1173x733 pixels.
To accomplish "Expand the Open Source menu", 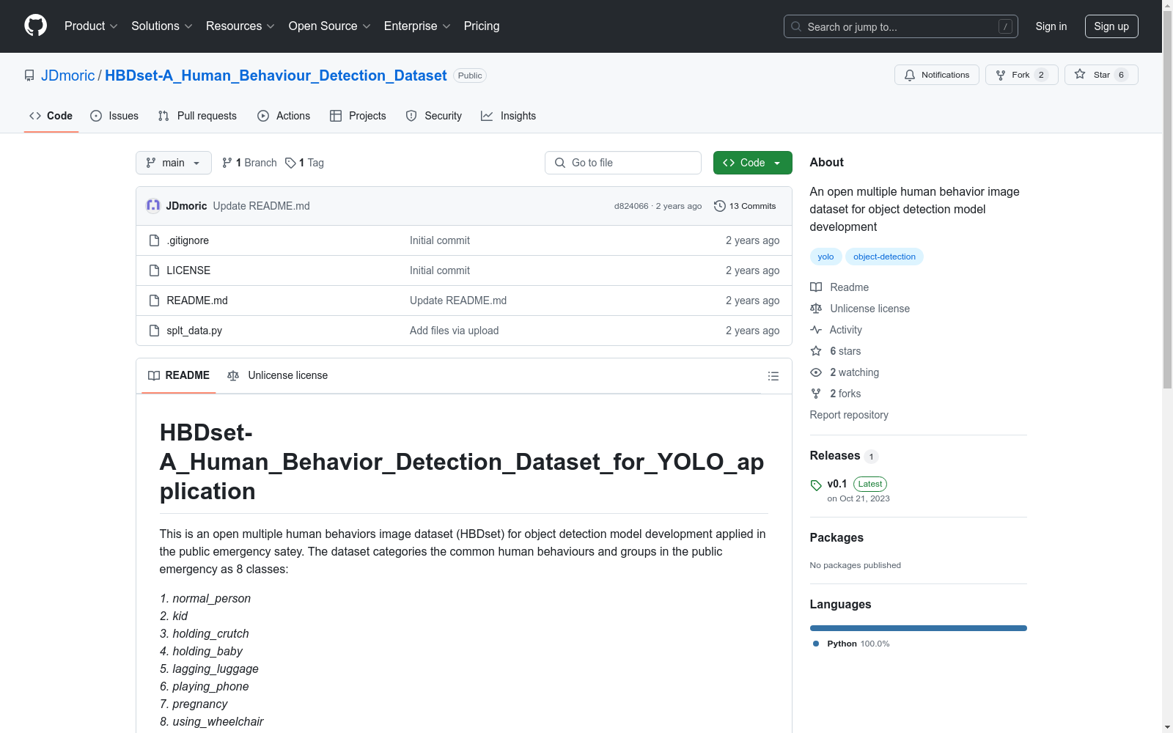I will [x=330, y=26].
